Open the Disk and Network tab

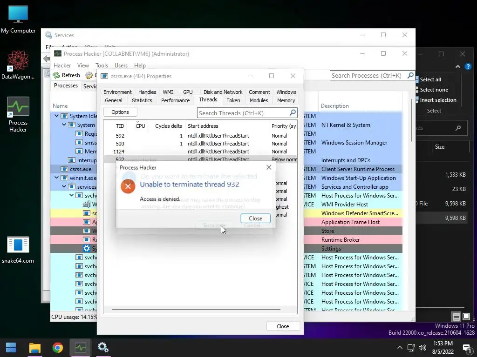coord(223,92)
